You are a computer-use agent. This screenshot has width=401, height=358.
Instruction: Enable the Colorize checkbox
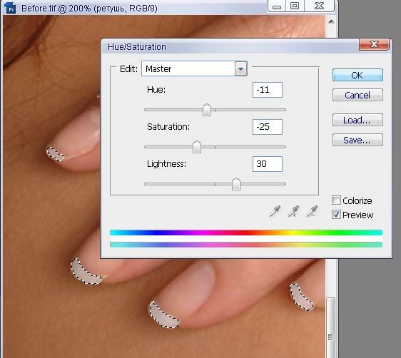[x=336, y=200]
